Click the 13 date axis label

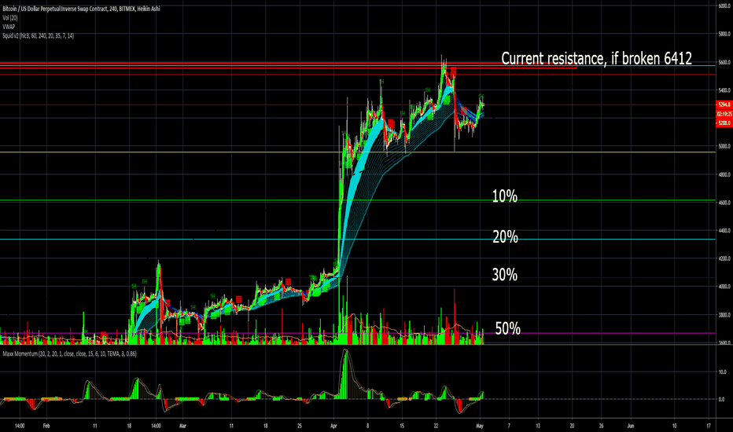538,426
